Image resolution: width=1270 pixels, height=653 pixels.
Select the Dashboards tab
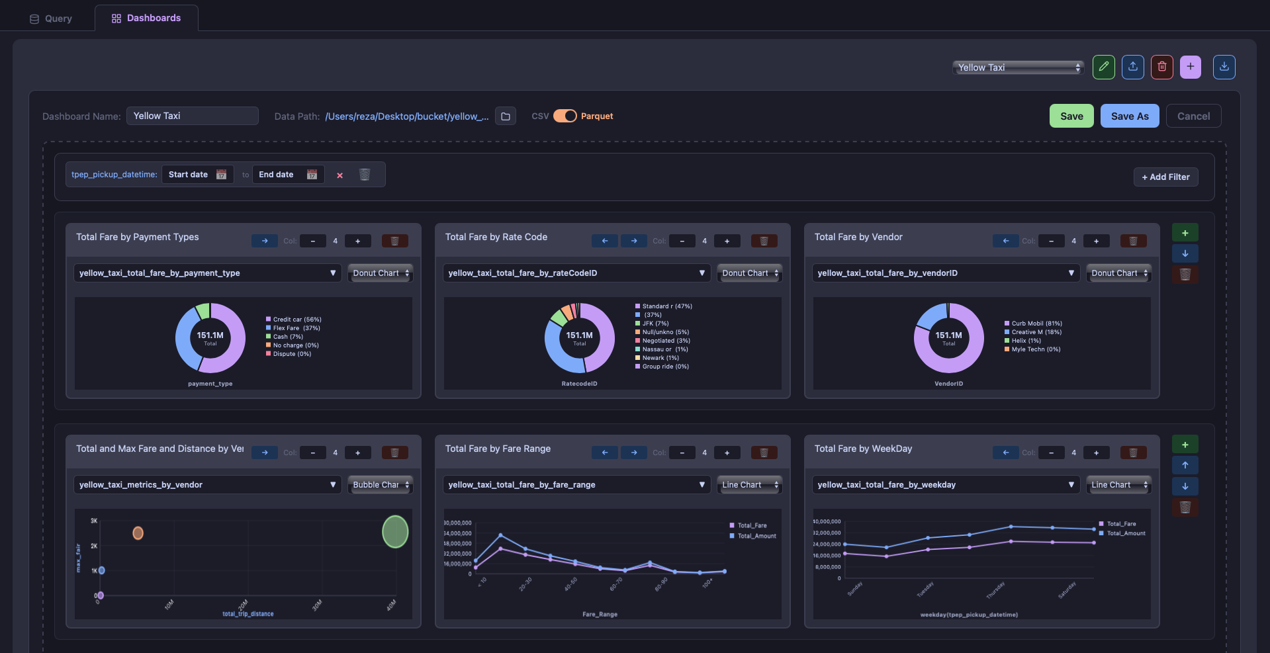146,18
